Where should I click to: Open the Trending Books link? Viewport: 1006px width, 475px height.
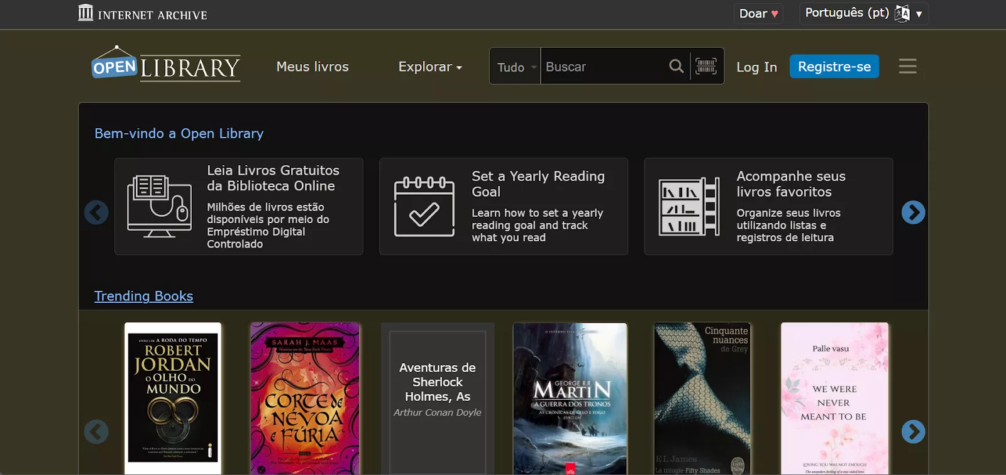pos(143,296)
